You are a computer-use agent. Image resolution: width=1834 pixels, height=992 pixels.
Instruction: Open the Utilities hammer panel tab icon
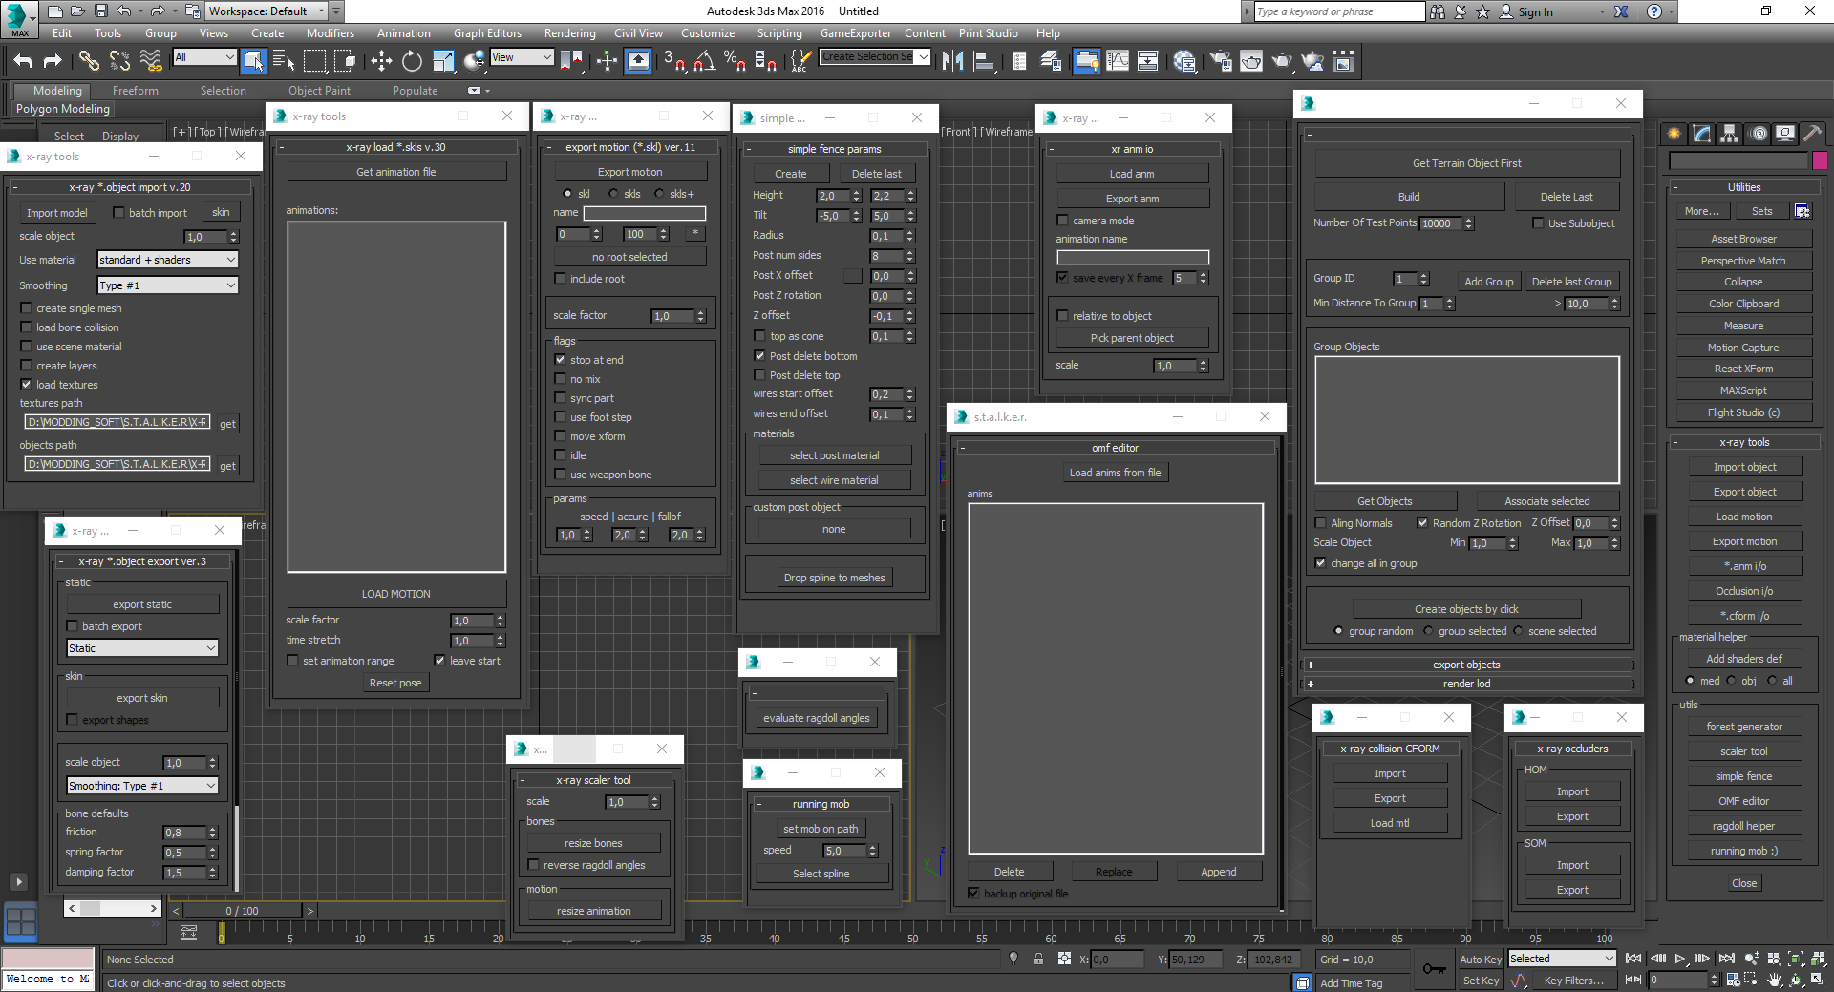coord(1812,134)
